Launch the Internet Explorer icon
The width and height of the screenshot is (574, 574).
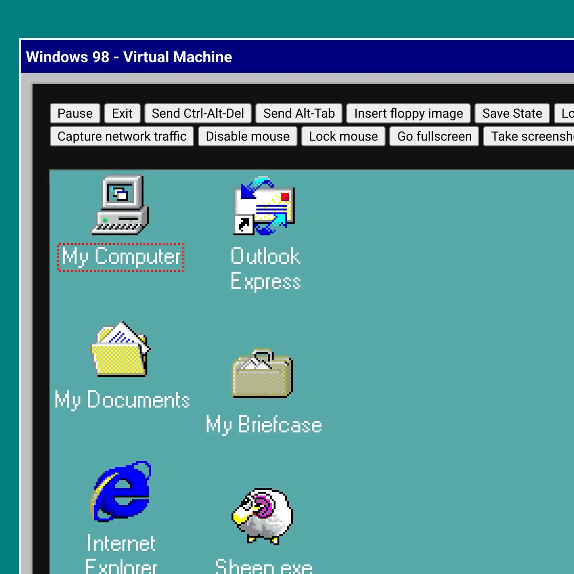point(121,492)
